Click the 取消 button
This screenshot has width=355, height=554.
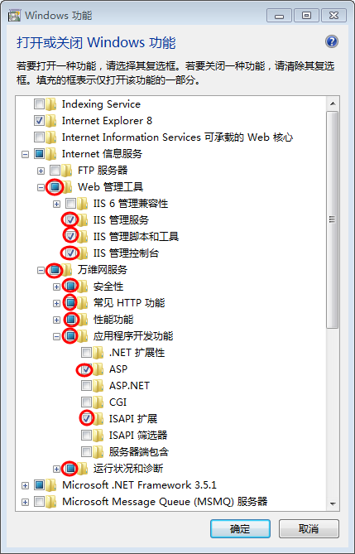click(x=309, y=528)
